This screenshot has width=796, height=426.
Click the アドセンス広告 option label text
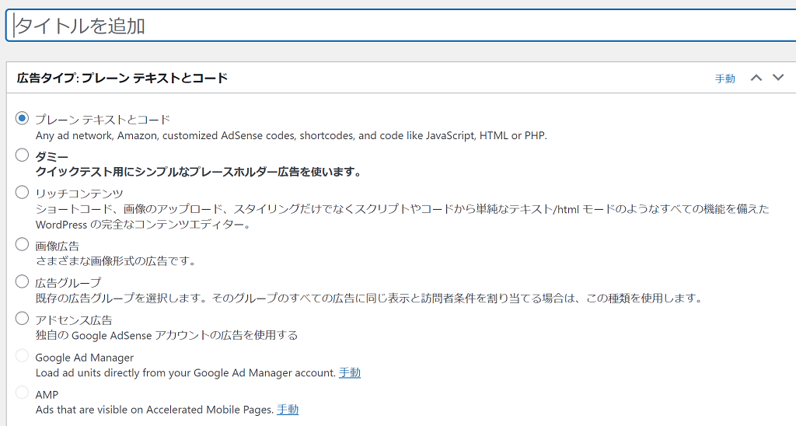pos(74,319)
